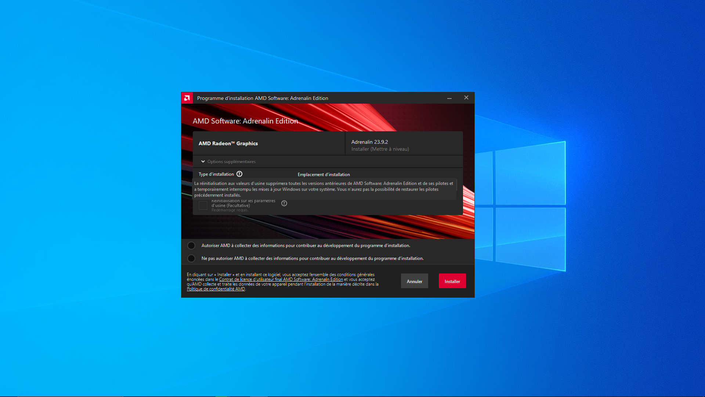Click the "Adrenalin 23.9.2" version text

coord(370,142)
